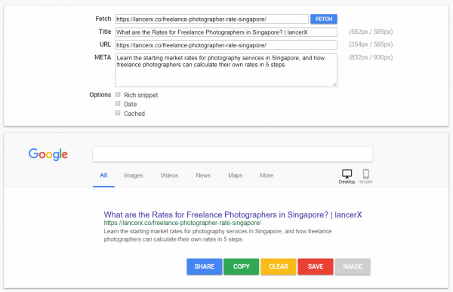Expand the More tab

(x=267, y=175)
